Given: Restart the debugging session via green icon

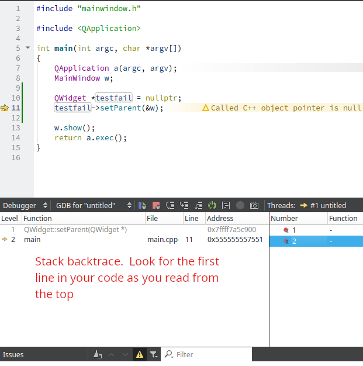Looking at the screenshot, I should pyautogui.click(x=212, y=206).
